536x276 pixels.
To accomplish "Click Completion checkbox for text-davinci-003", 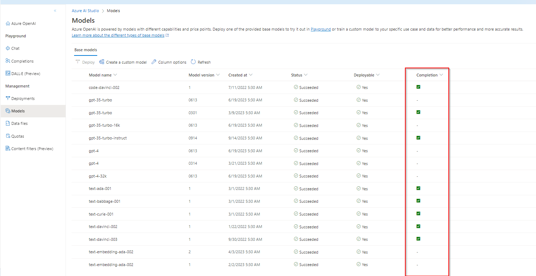I will click(418, 239).
